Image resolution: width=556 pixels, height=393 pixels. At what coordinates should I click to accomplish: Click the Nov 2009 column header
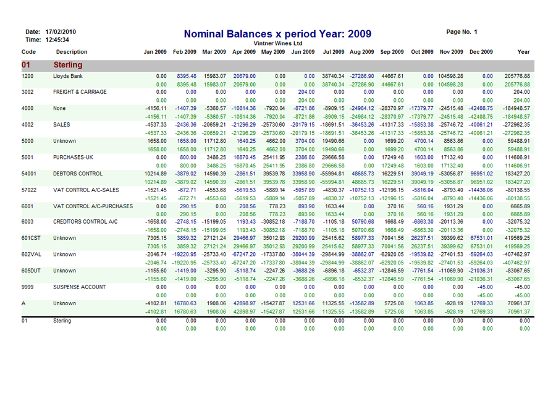pos(452,52)
